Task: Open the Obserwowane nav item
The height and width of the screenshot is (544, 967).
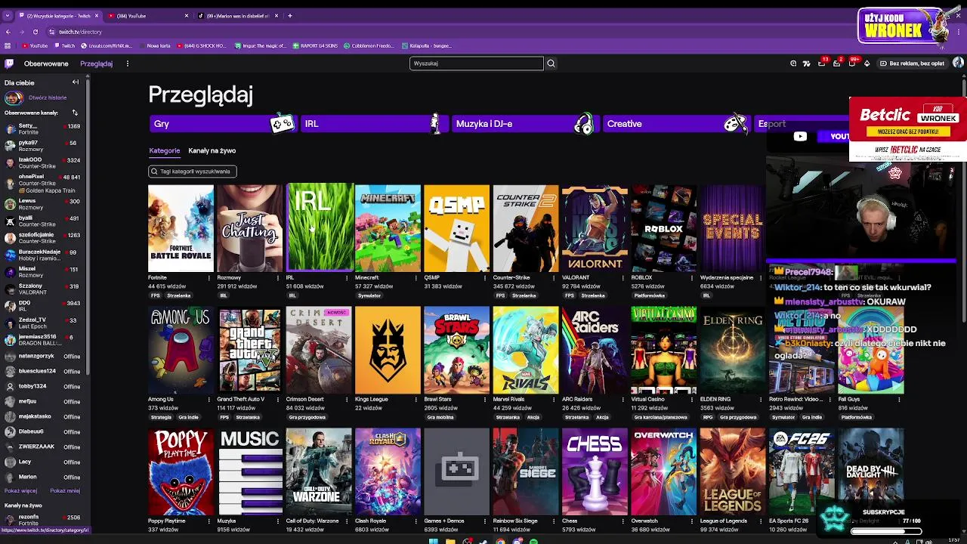Action: point(46,63)
